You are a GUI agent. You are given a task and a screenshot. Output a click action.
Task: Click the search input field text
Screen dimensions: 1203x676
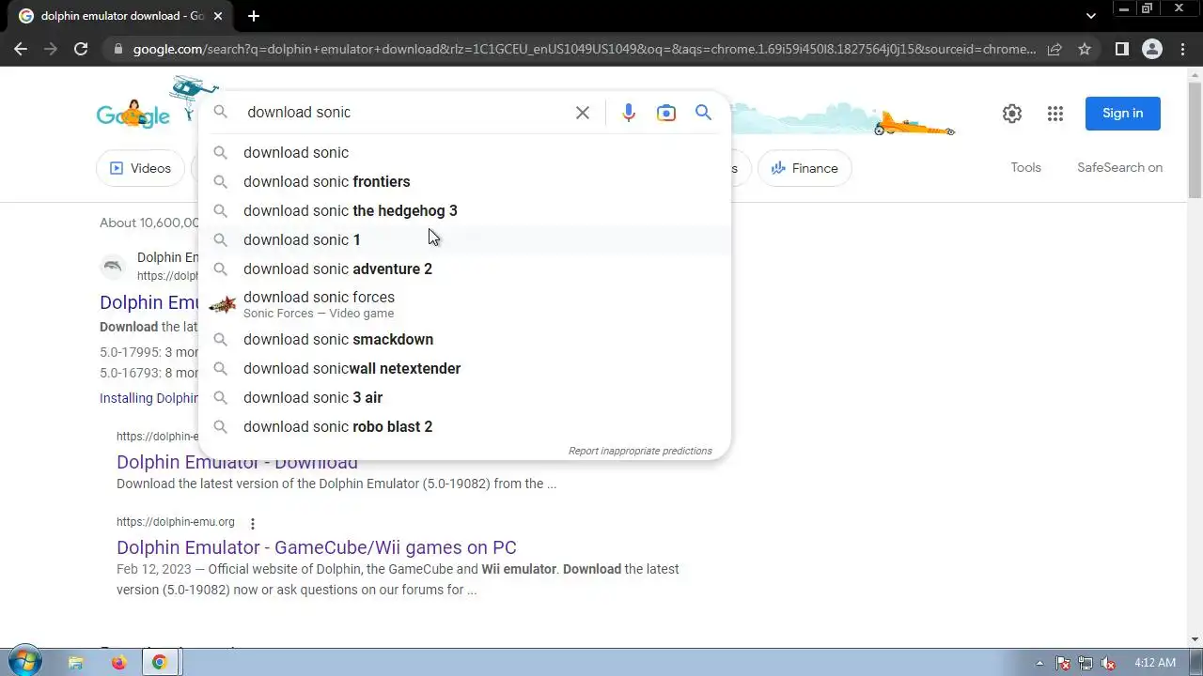[298, 113]
